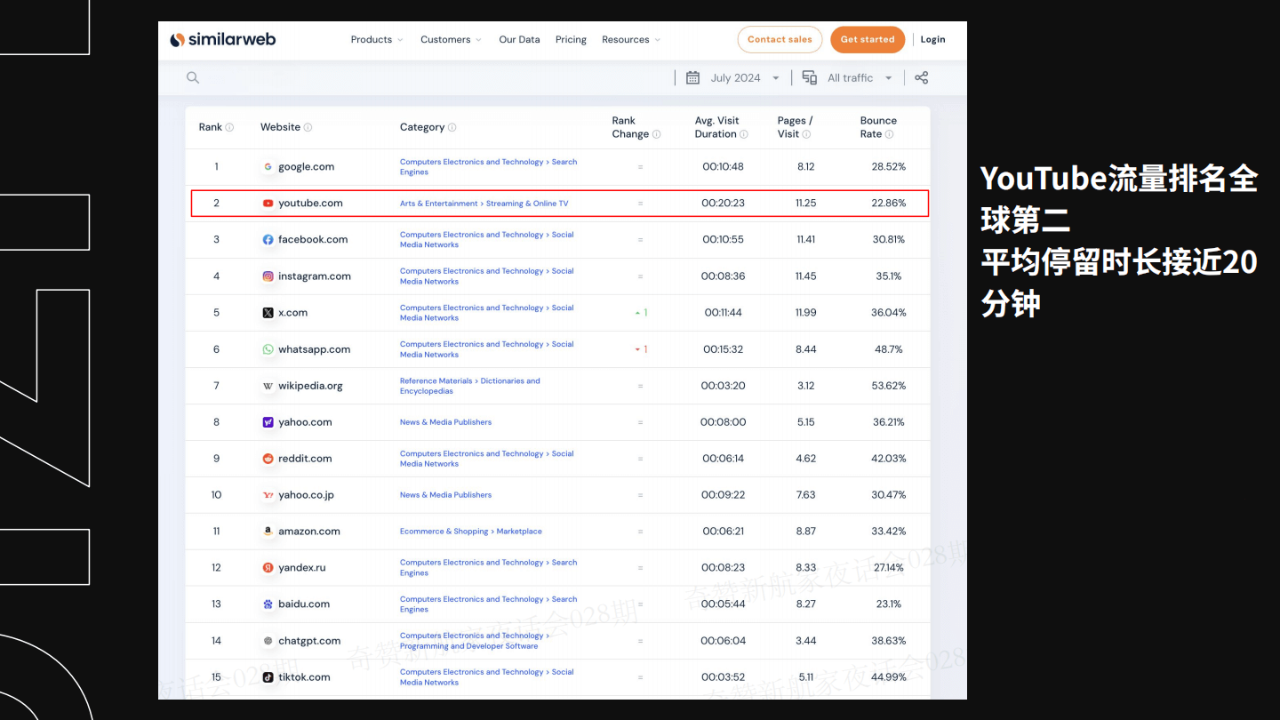This screenshot has width=1280, height=720.
Task: Click the devices icon beside All traffic
Action: pyautogui.click(x=810, y=77)
